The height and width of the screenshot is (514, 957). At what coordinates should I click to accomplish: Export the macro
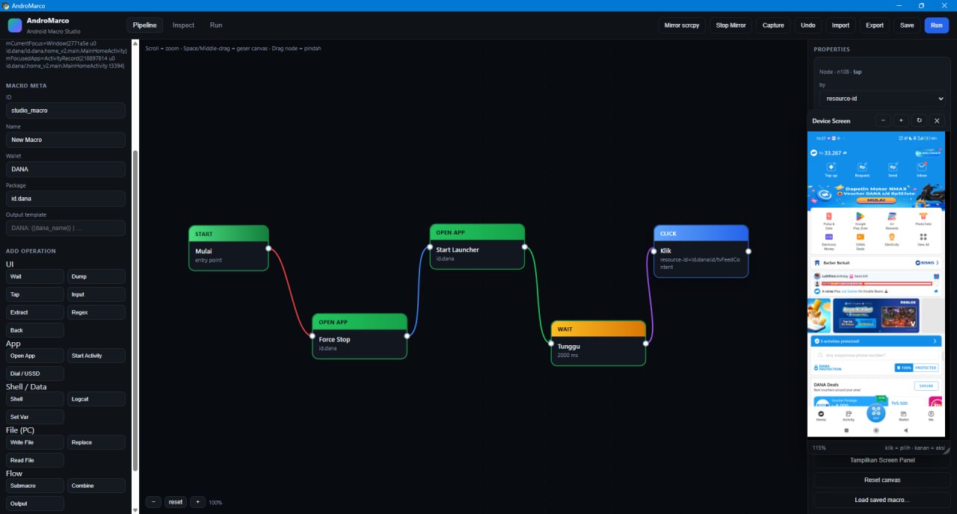(x=875, y=25)
